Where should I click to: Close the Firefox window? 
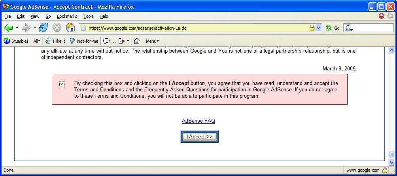[x=390, y=7]
